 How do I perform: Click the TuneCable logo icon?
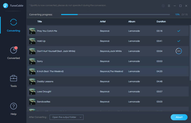pyautogui.click(x=6, y=6)
